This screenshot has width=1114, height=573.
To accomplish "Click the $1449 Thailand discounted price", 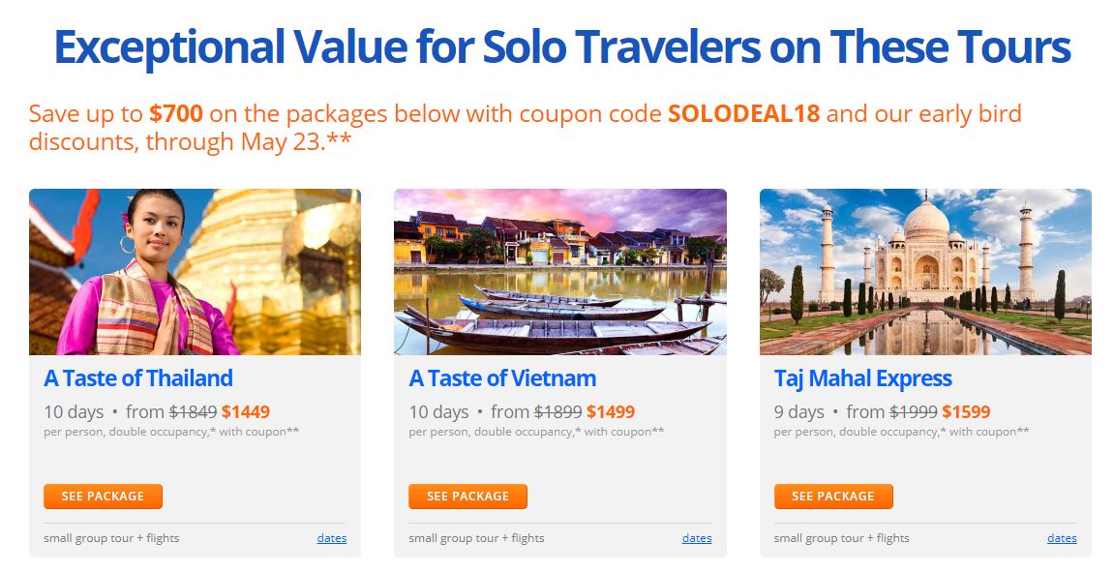I will point(246,411).
